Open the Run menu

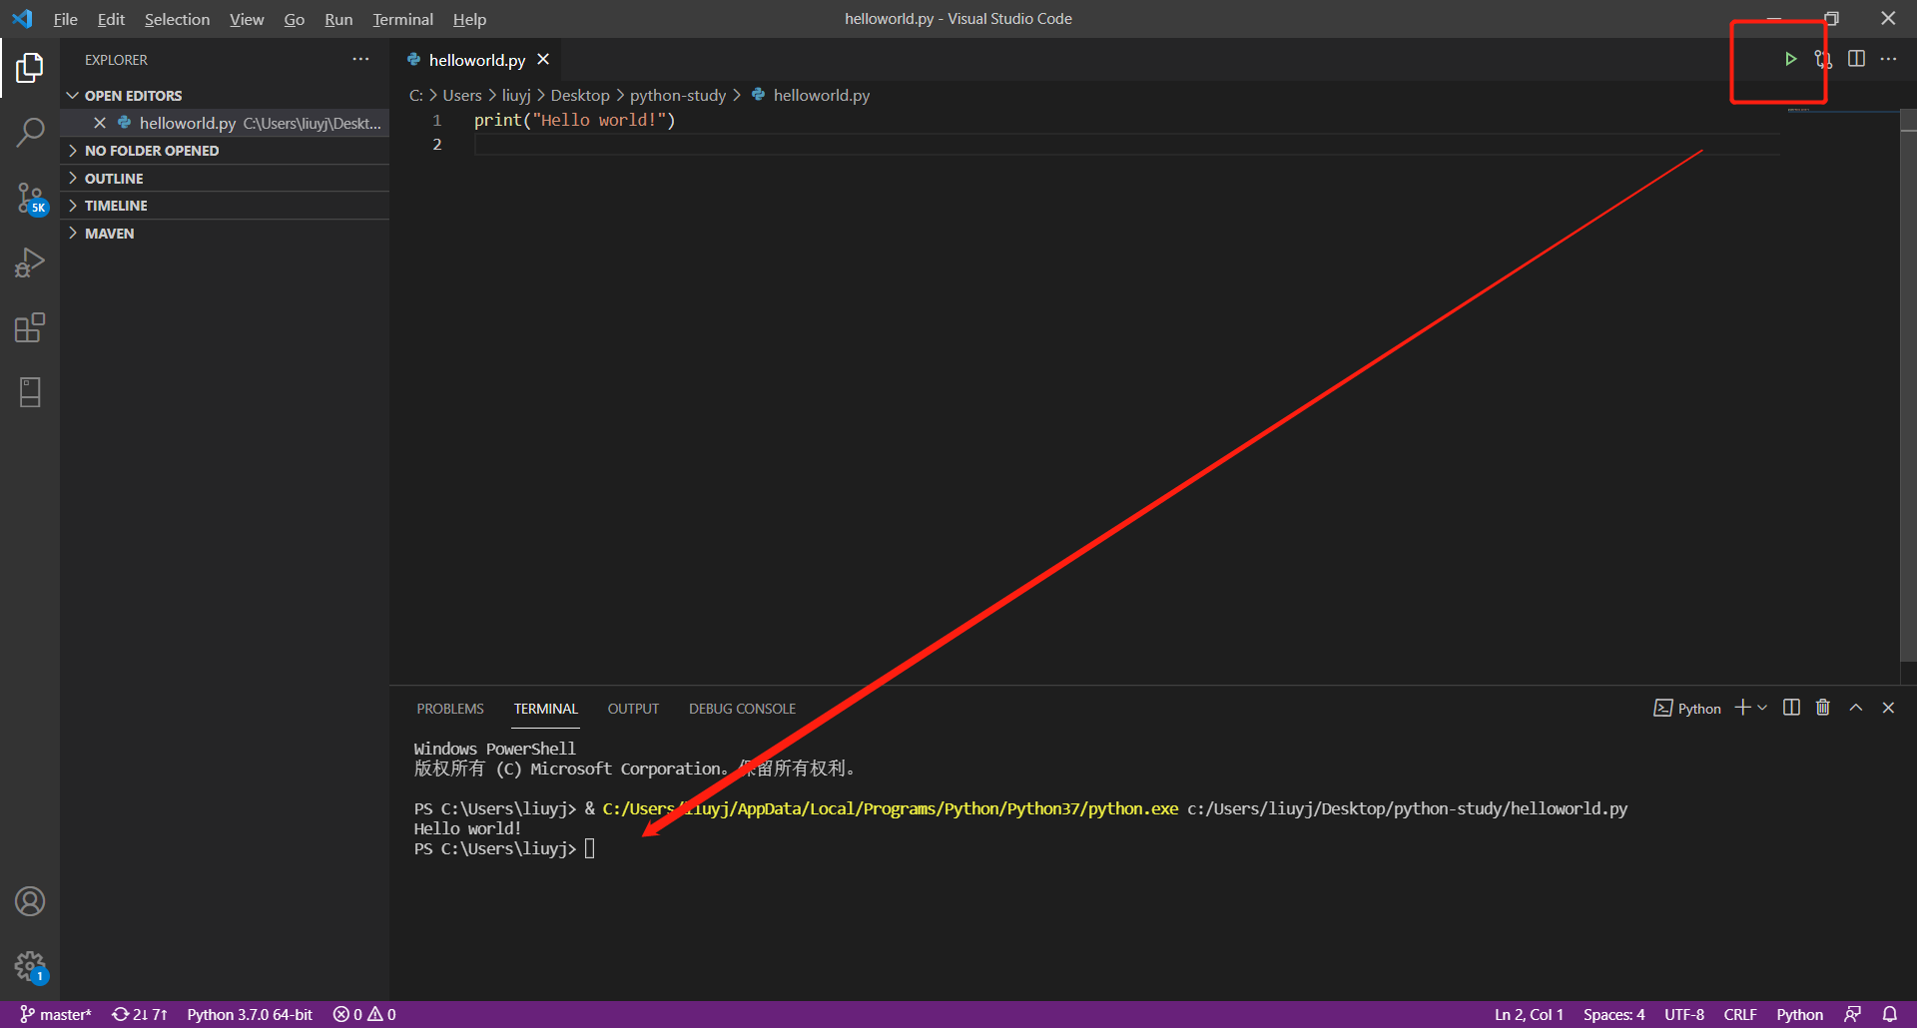(x=338, y=19)
